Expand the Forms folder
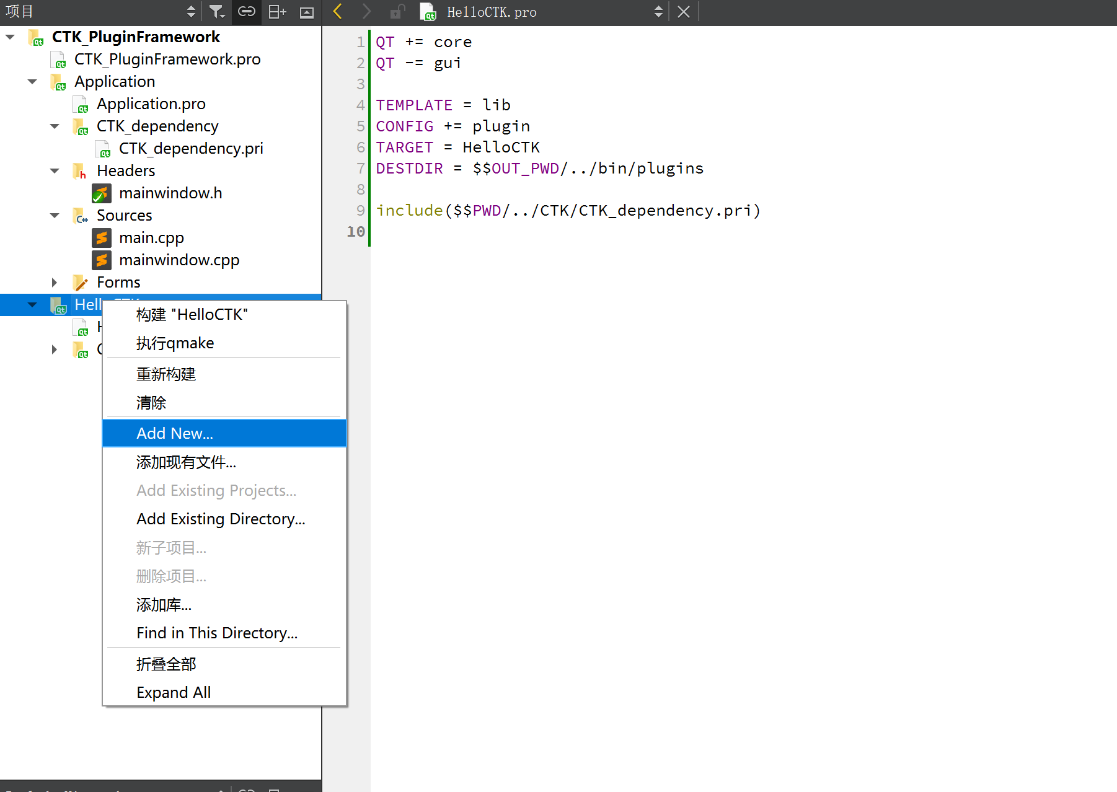This screenshot has width=1117, height=792. [54, 282]
